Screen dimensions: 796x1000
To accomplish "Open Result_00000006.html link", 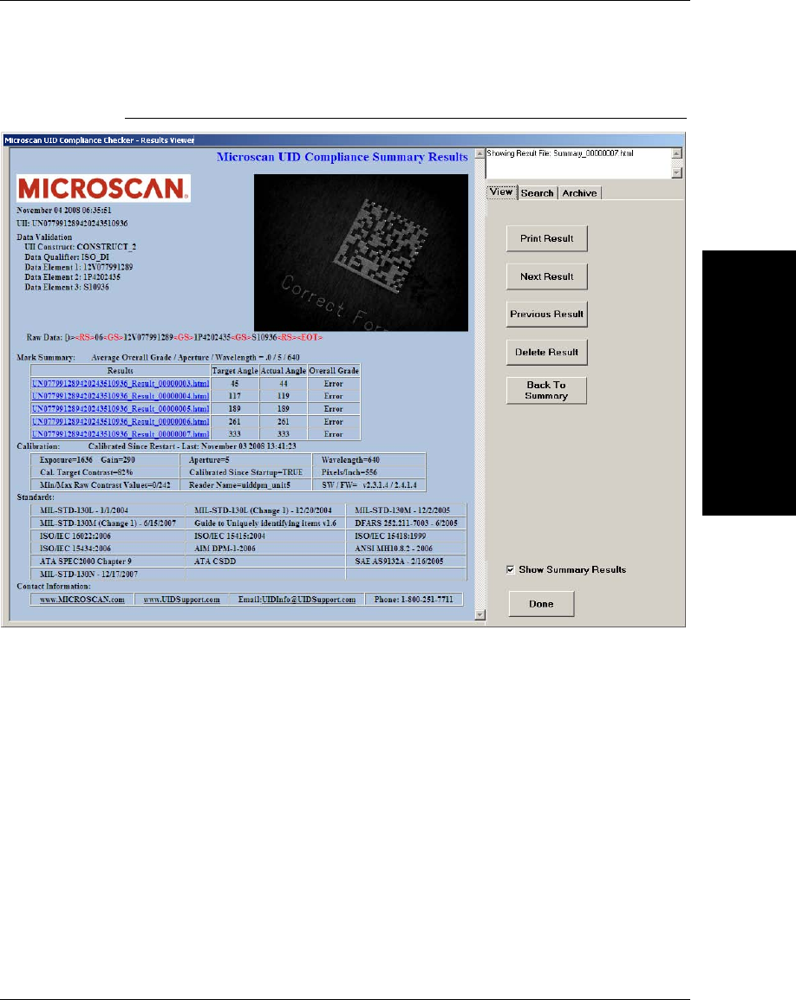I will click(121, 421).
